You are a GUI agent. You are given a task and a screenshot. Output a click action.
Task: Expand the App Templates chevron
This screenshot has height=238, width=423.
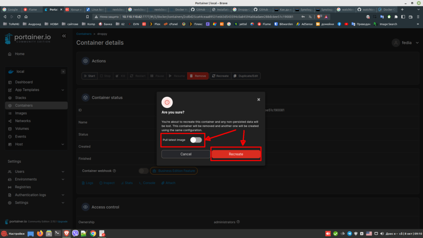(63, 90)
